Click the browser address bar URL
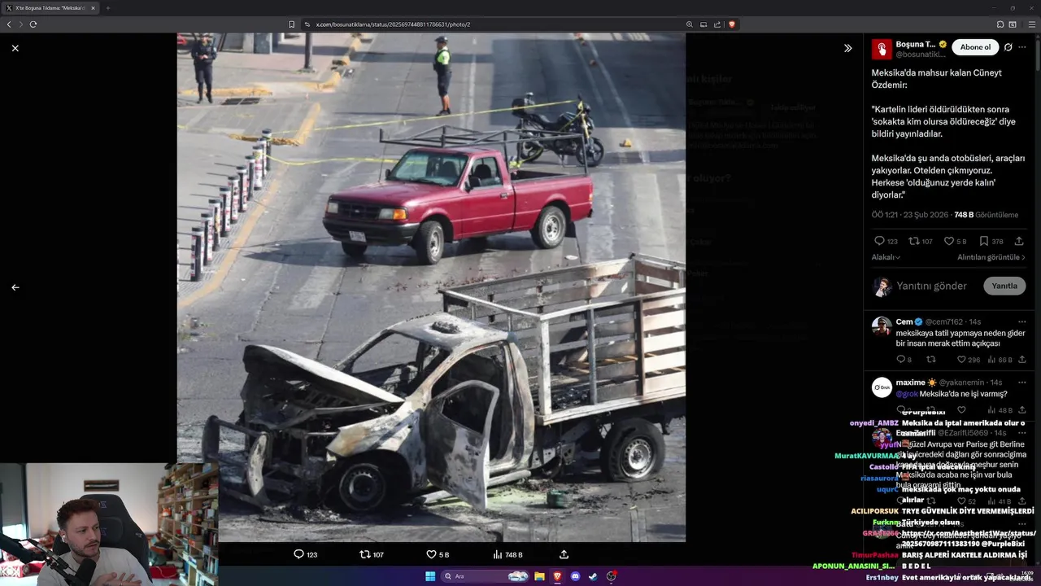The height and width of the screenshot is (586, 1041). [393, 24]
